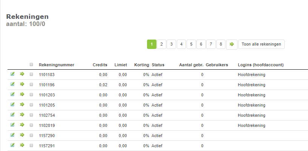This screenshot has width=308, height=151.
Task: Jump to page 8 in pagination
Action: (x=221, y=44)
